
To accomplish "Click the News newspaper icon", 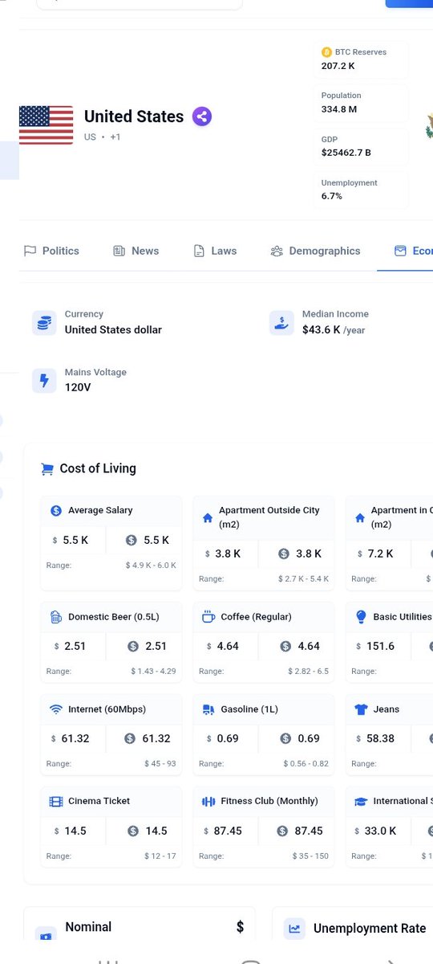I will click(119, 251).
